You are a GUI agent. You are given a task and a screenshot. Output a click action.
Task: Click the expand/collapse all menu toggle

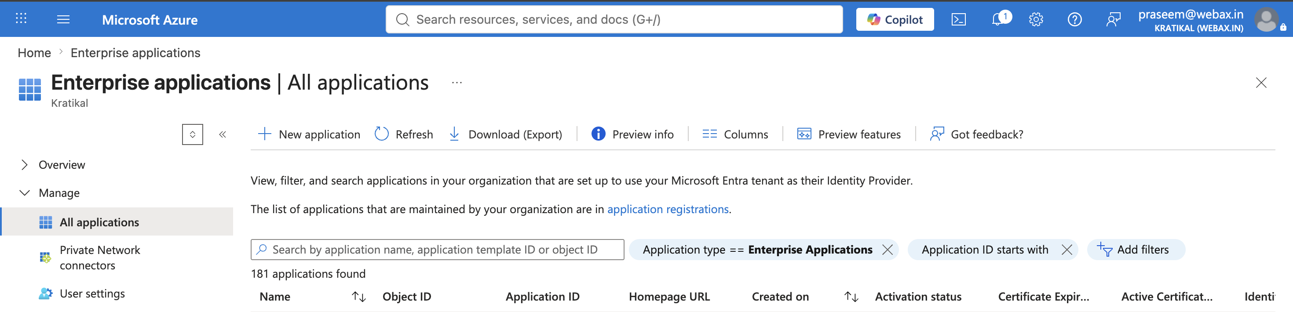(192, 134)
